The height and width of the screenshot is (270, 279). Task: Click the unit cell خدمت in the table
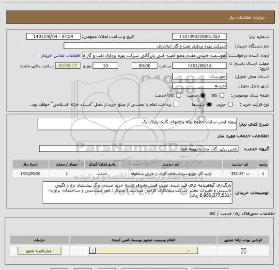pyautogui.click(x=102, y=174)
